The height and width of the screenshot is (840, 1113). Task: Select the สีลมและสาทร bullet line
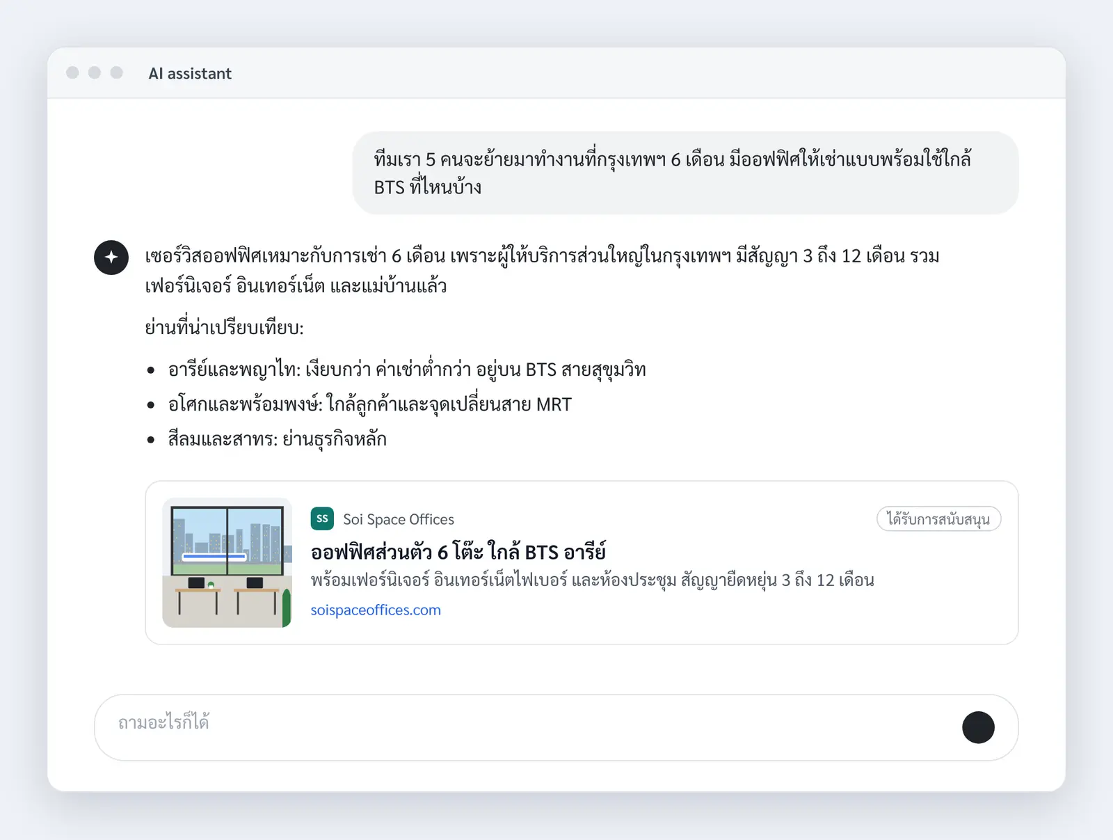[x=278, y=439]
